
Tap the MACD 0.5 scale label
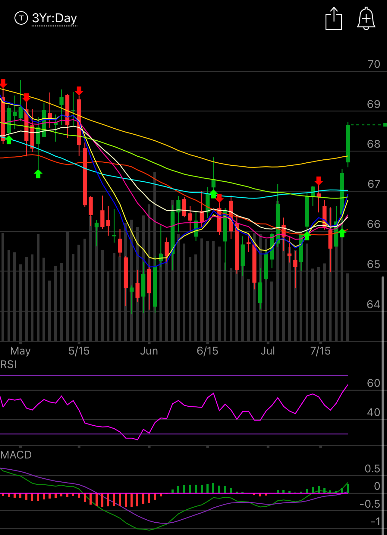click(373, 469)
